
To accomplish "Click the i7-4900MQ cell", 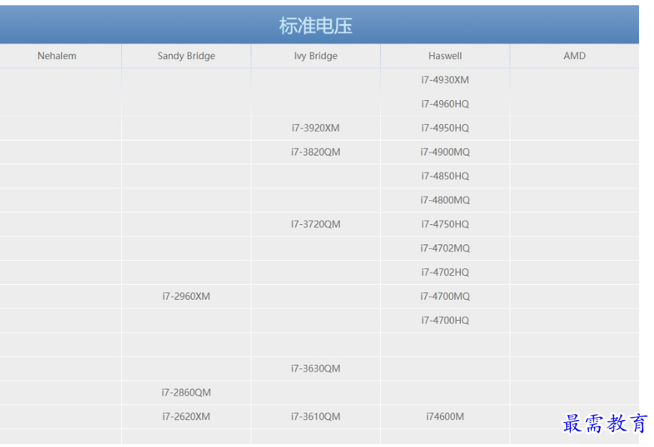I will pos(445,152).
